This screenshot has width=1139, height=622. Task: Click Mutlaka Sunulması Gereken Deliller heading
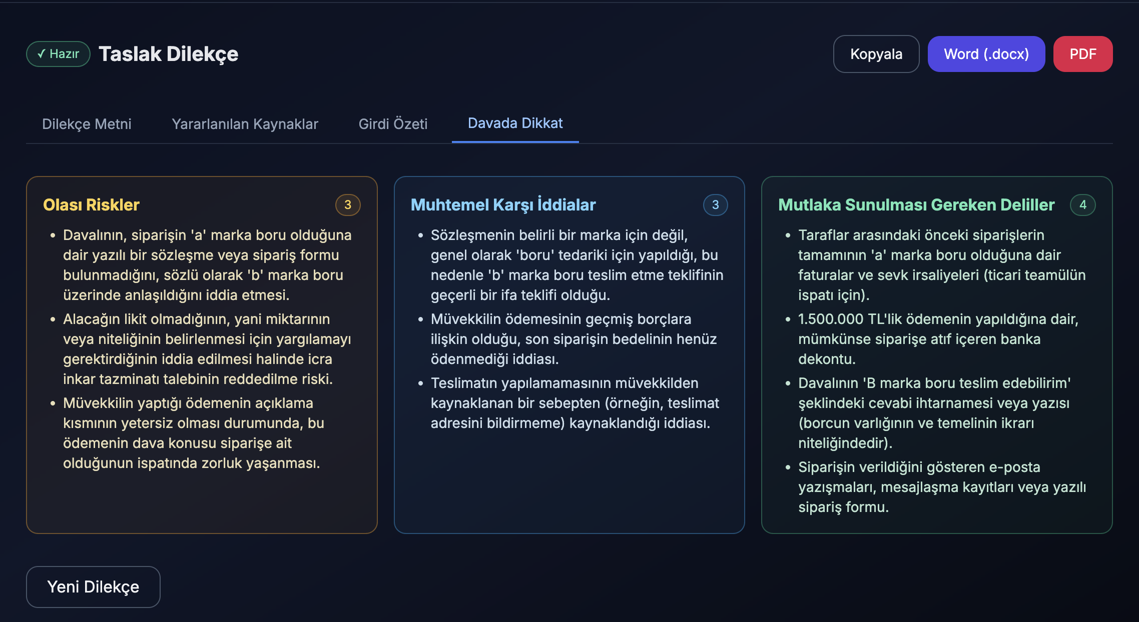(916, 205)
